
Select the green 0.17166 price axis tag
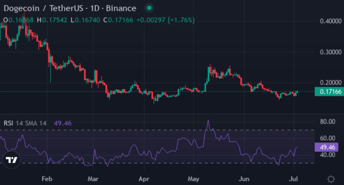[x=328, y=92]
